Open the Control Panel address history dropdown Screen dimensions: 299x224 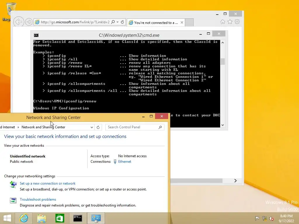(92, 127)
